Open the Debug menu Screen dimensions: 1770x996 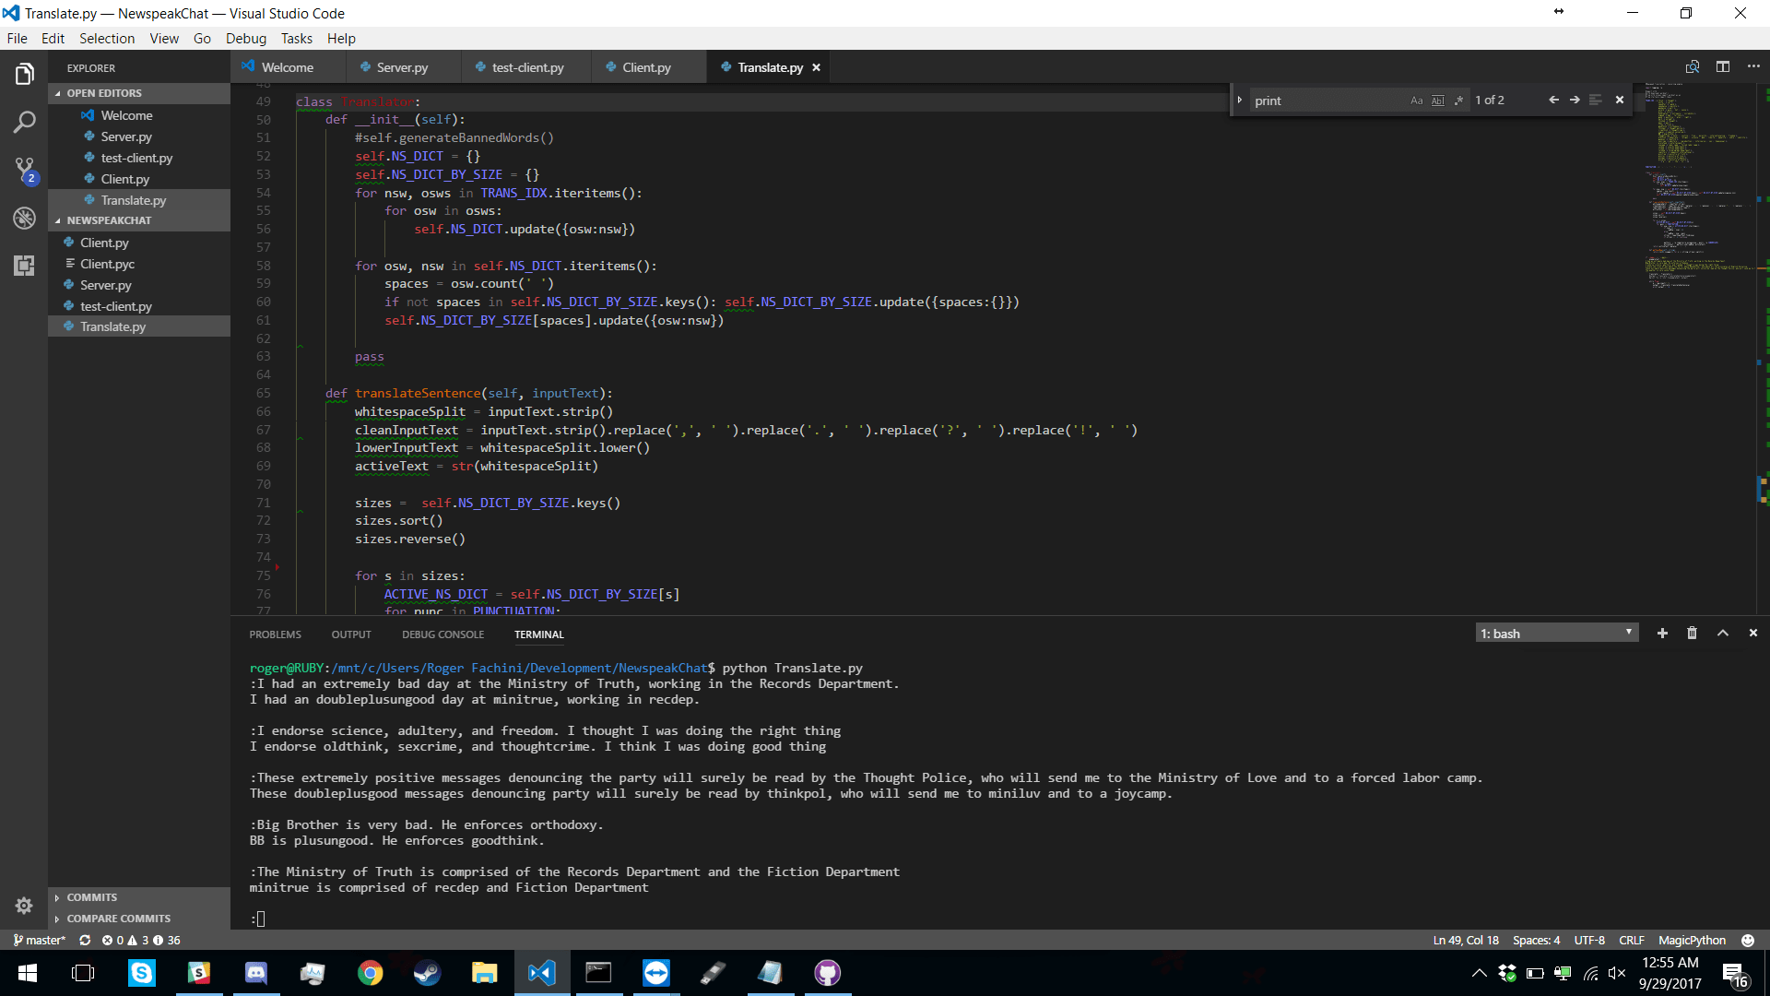245,38
